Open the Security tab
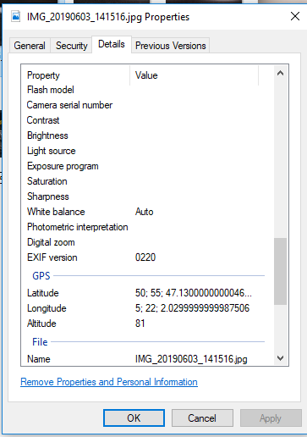307x437 pixels. tap(72, 46)
